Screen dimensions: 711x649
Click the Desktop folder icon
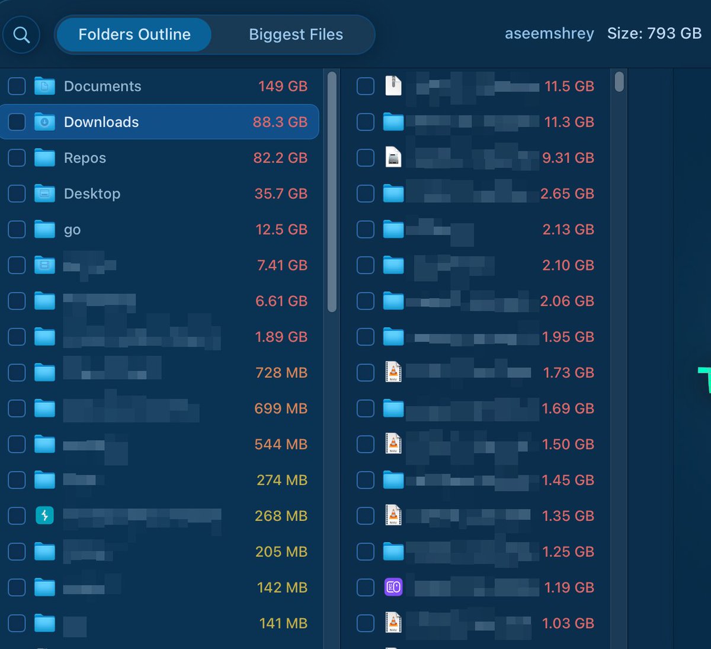[x=44, y=193]
